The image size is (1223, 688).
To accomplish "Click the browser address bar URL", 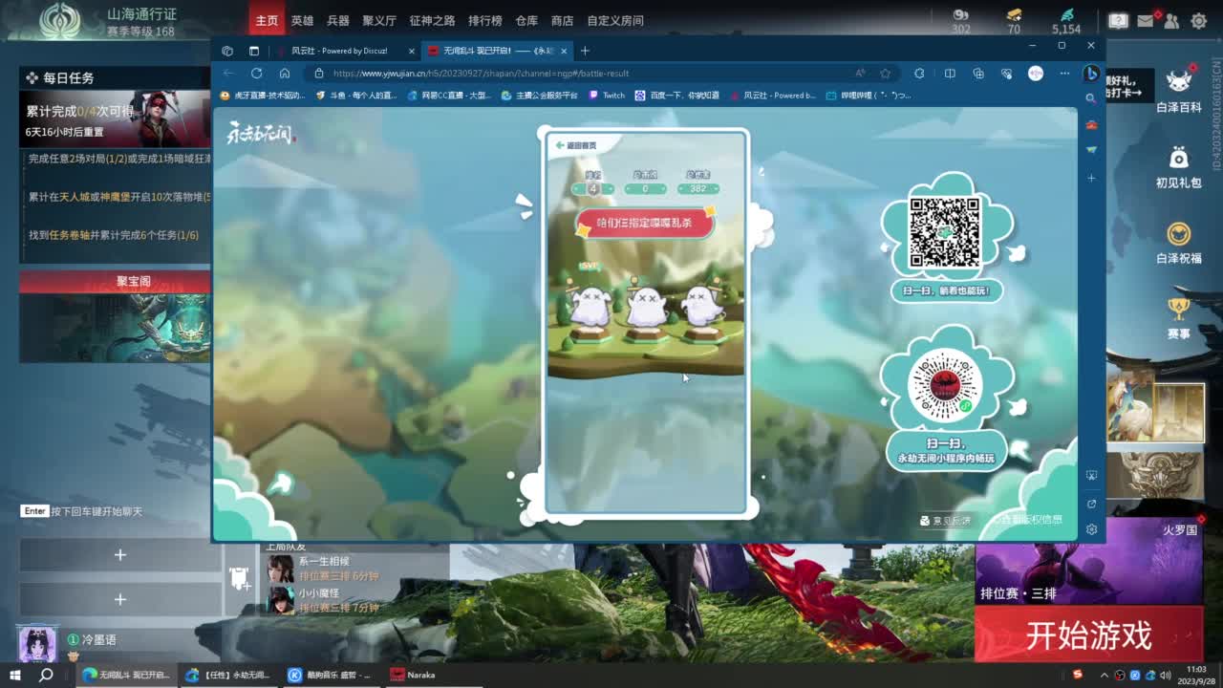I will tap(481, 74).
